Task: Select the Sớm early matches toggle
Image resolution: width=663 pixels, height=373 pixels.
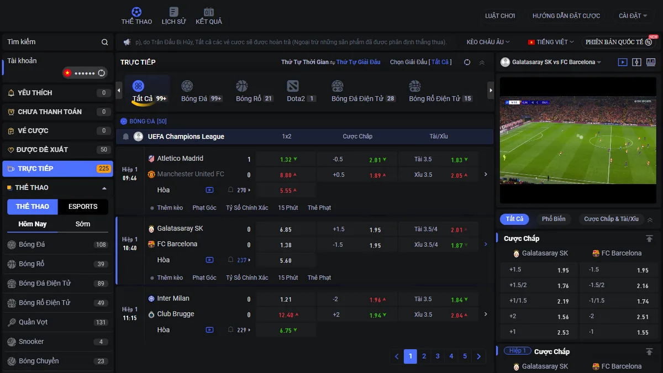Action: coord(83,224)
